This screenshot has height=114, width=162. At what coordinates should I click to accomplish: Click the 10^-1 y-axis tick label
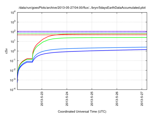(x=13, y=61)
